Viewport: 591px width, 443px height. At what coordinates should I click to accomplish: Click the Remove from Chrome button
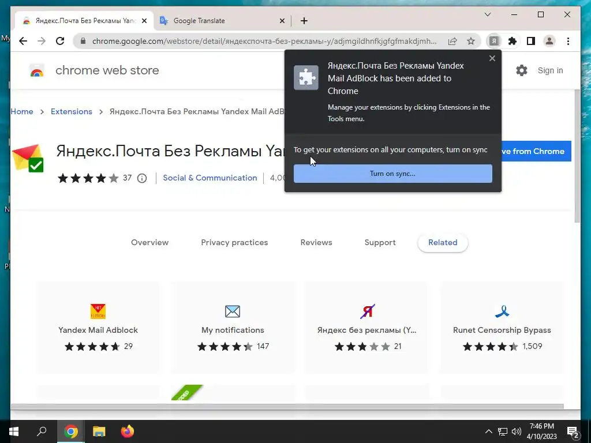[x=536, y=152]
